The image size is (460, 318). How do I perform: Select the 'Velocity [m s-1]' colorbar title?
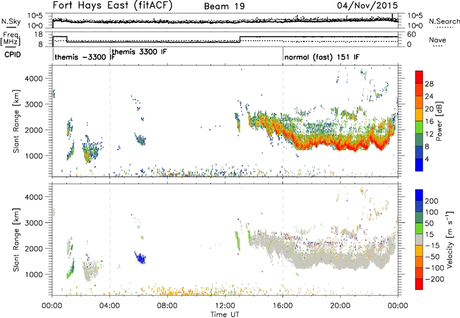click(449, 239)
